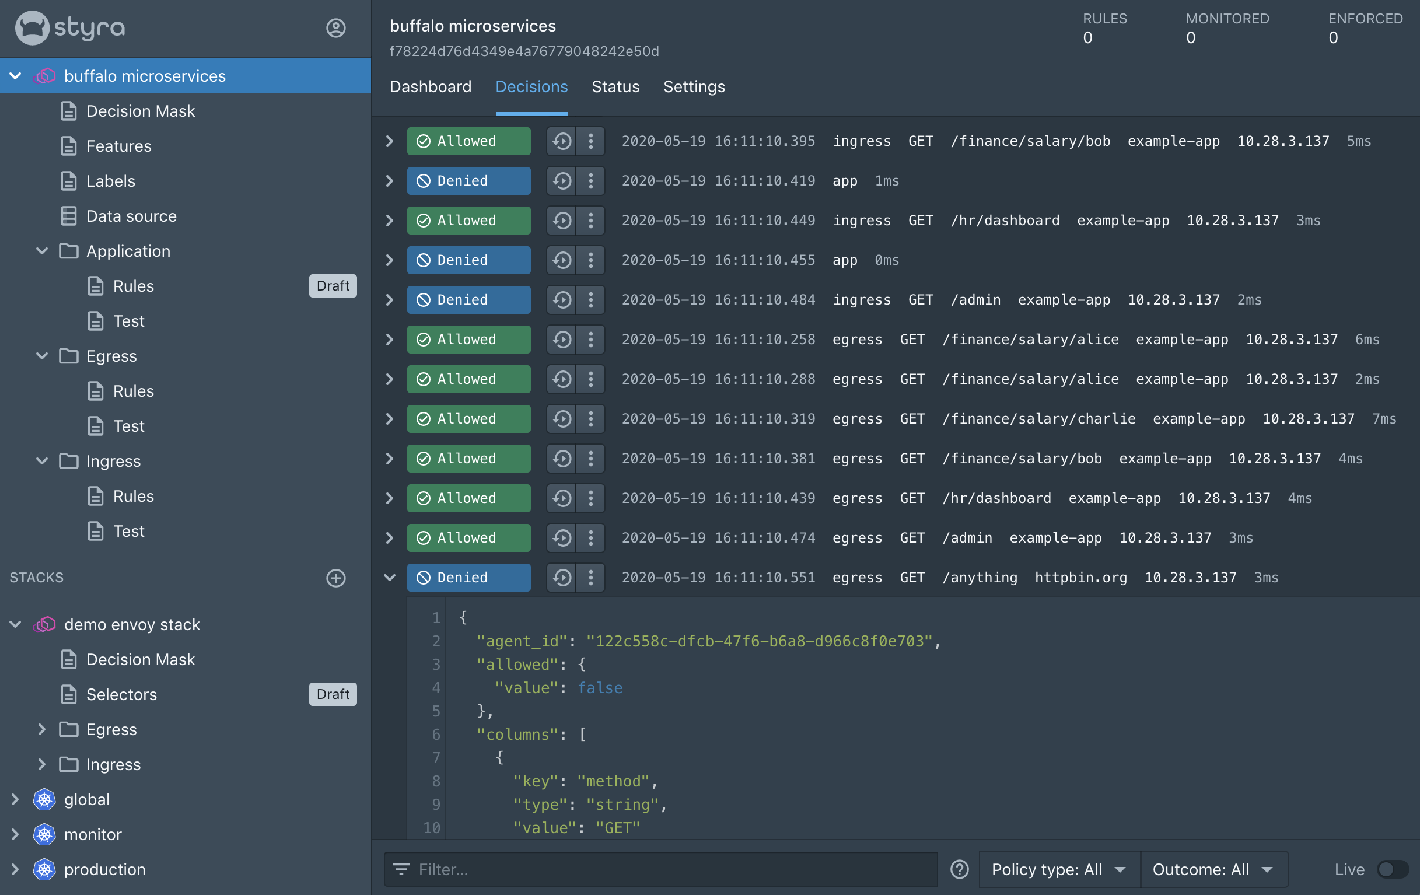The height and width of the screenshot is (895, 1420).
Task: Open kebab menu for decision 16:11:10.439
Action: click(x=590, y=498)
